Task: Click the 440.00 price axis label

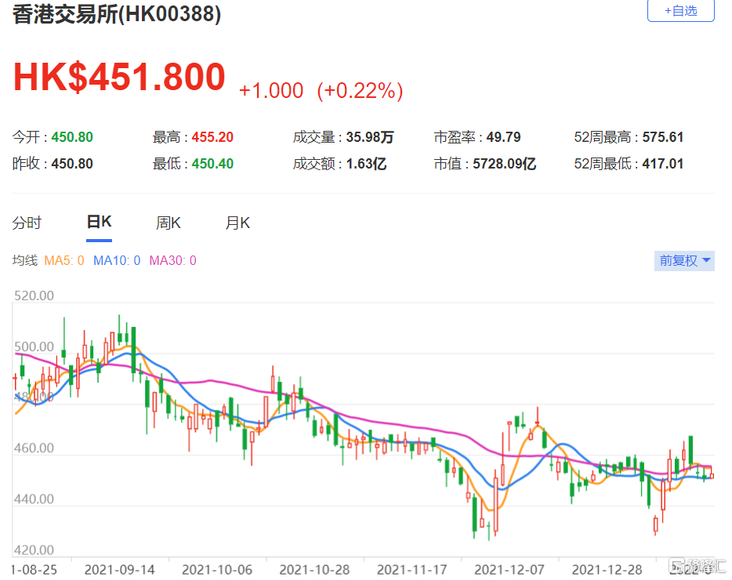Action: tap(34, 499)
